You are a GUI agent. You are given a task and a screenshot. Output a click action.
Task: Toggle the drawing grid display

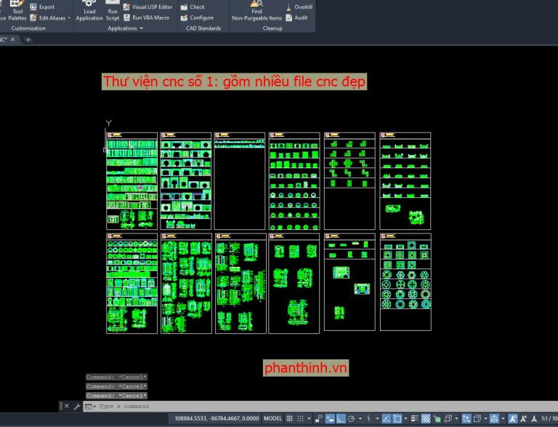[x=289, y=418]
